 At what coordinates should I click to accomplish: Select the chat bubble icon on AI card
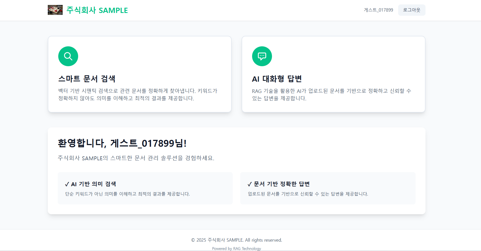coord(262,56)
